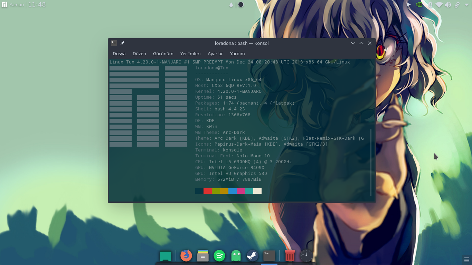Image resolution: width=472 pixels, height=265 pixels.
Task: Click the water drop icon in top panel
Action: (x=231, y=5)
